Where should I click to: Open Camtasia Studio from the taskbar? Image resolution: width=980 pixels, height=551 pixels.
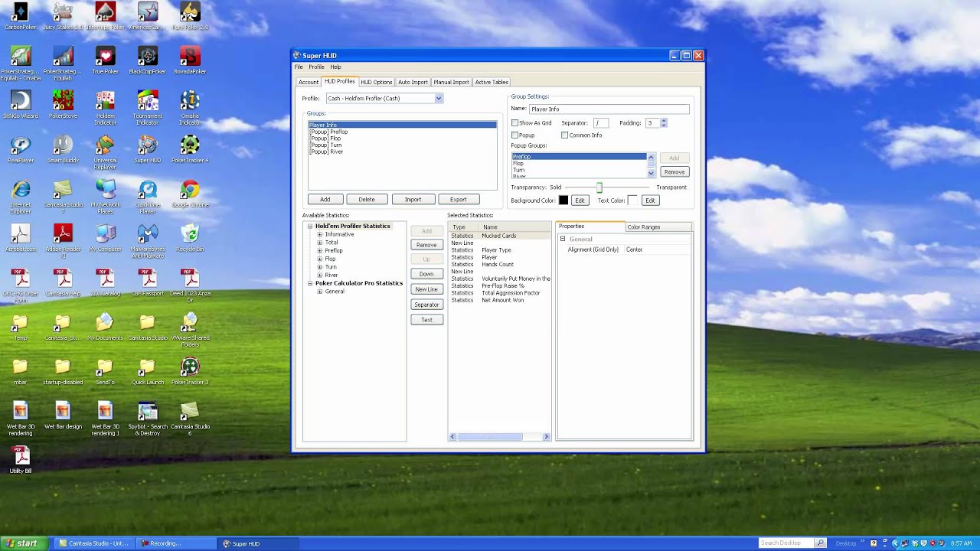(x=95, y=543)
